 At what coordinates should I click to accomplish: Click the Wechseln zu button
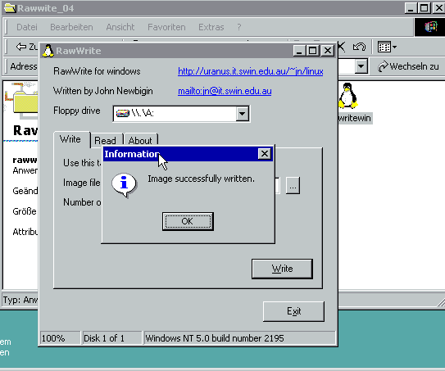(408, 66)
